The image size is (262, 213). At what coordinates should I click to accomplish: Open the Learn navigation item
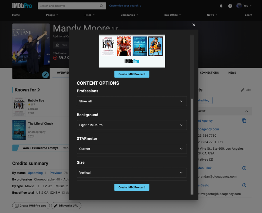pyautogui.click(x=248, y=15)
